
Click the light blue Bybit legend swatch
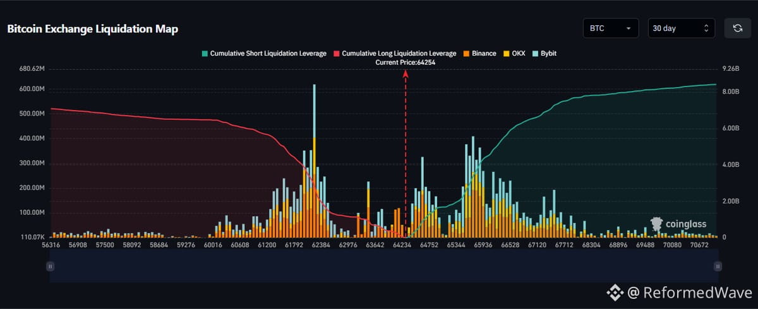coord(535,54)
